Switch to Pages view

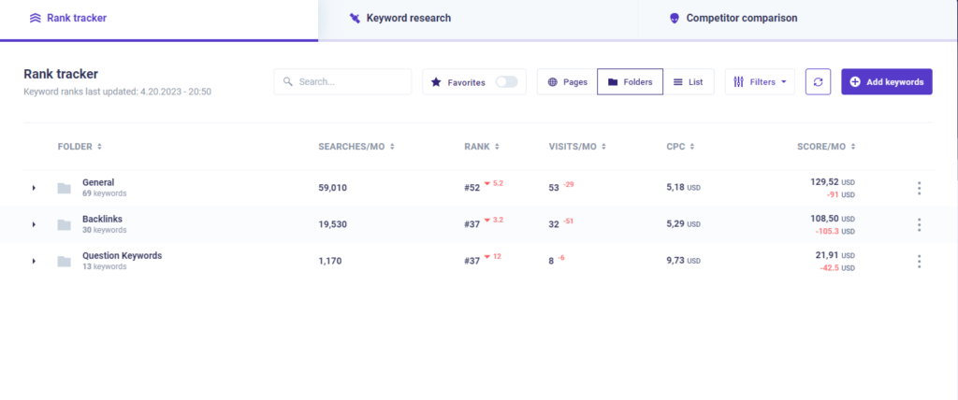(x=567, y=82)
